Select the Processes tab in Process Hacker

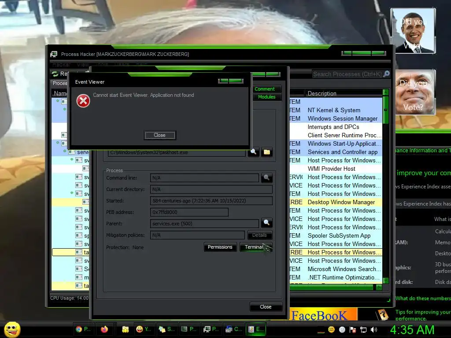click(60, 83)
